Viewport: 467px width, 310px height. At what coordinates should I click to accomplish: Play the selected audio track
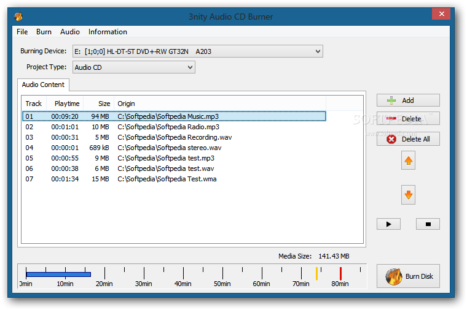(x=388, y=224)
